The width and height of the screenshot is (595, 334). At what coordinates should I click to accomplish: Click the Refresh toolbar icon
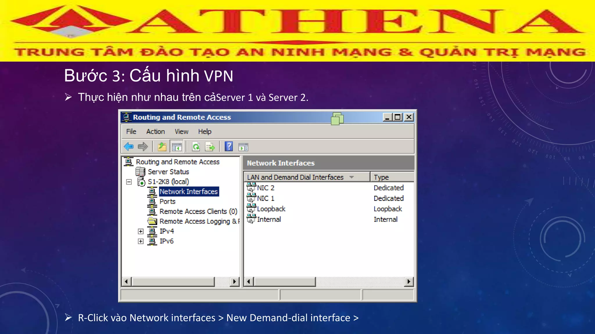tap(196, 147)
